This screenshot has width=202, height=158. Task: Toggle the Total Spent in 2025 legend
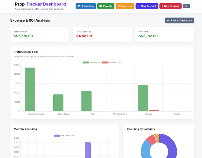point(65,136)
